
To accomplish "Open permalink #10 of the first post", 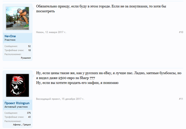I will (181, 32).
